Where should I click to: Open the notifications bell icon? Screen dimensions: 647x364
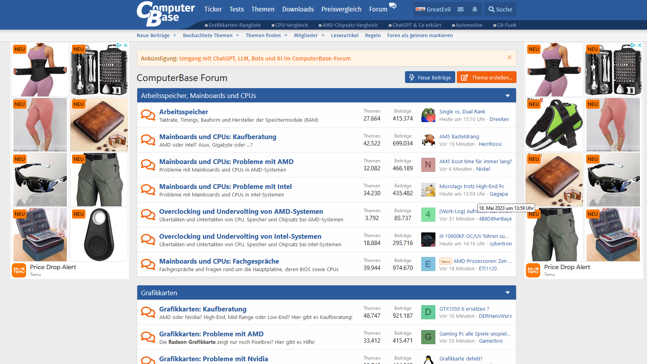(x=475, y=9)
